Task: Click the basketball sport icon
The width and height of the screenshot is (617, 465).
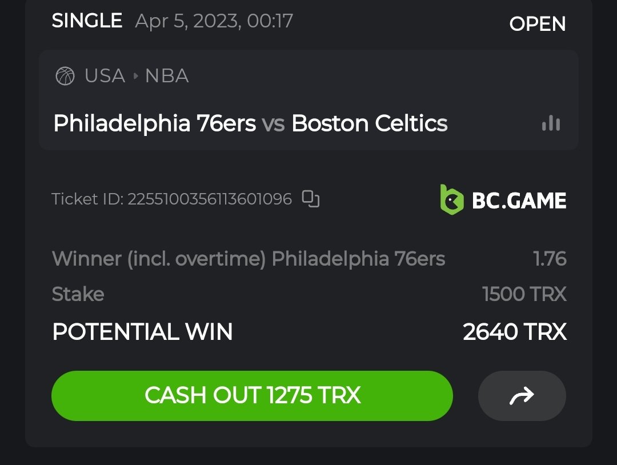Action: [65, 76]
